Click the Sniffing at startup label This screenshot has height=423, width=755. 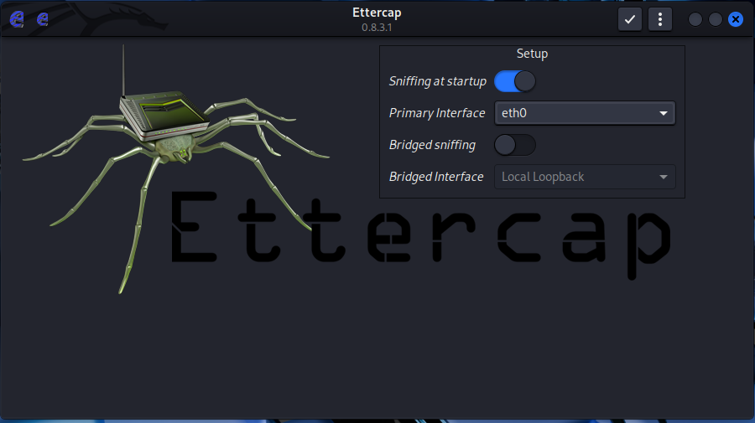pyautogui.click(x=438, y=81)
